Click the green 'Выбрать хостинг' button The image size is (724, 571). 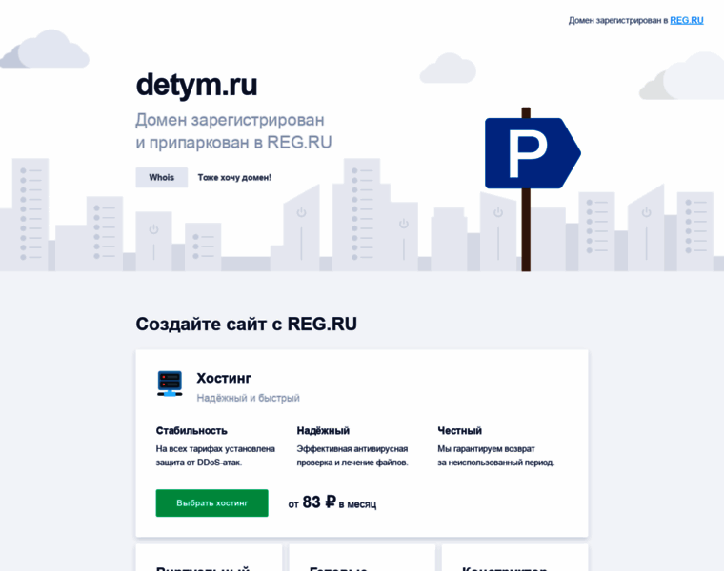[211, 502]
